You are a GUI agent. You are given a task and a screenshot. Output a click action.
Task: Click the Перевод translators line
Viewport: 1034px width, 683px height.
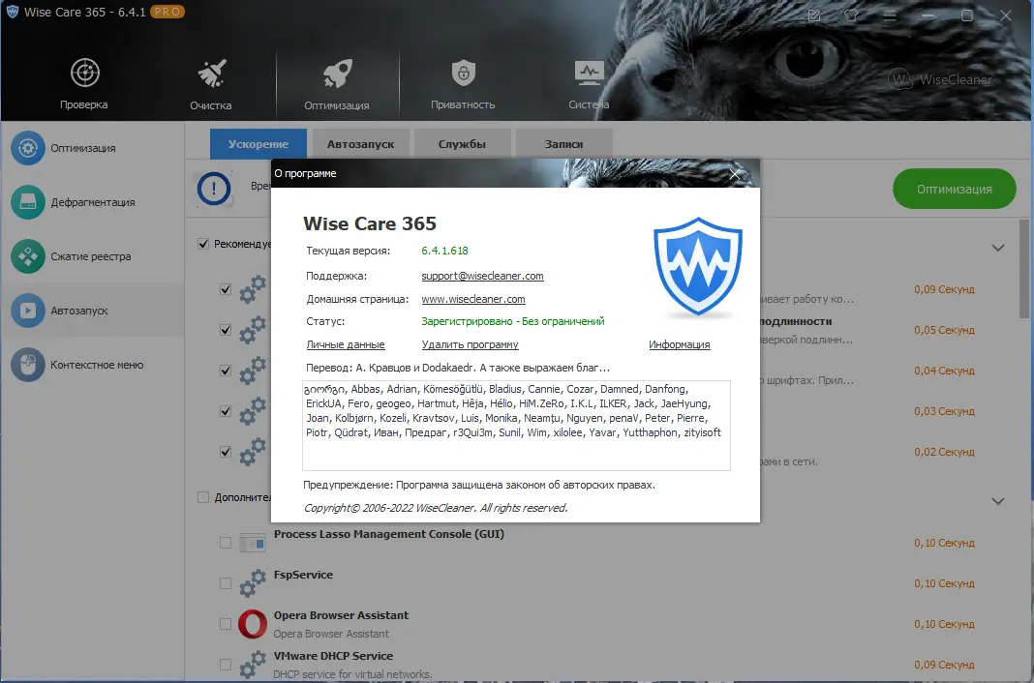(458, 368)
